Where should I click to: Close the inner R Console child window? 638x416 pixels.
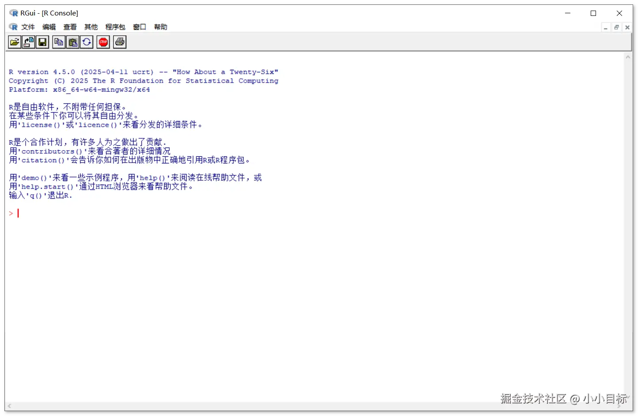point(627,27)
